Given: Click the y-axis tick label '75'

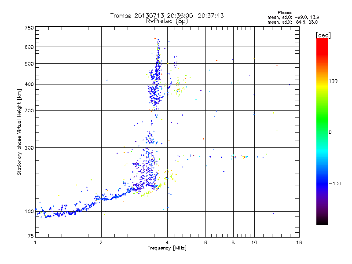Looking at the screenshot, I should (31, 236).
